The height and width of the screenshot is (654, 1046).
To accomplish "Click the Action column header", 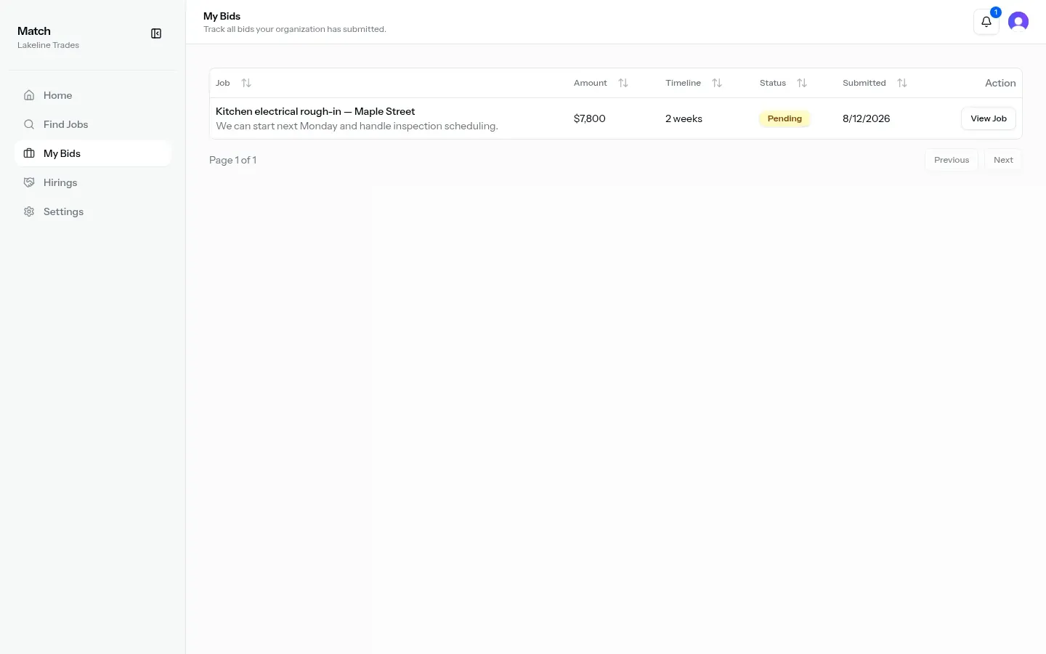I will [1000, 83].
